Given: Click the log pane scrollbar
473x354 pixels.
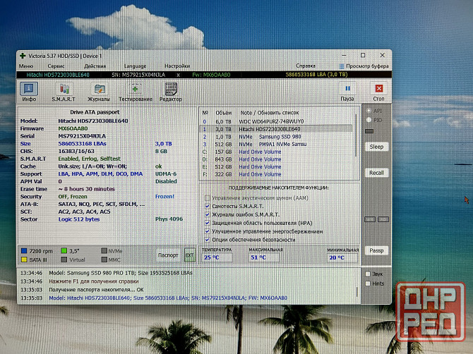Looking at the screenshot, I should (357, 292).
